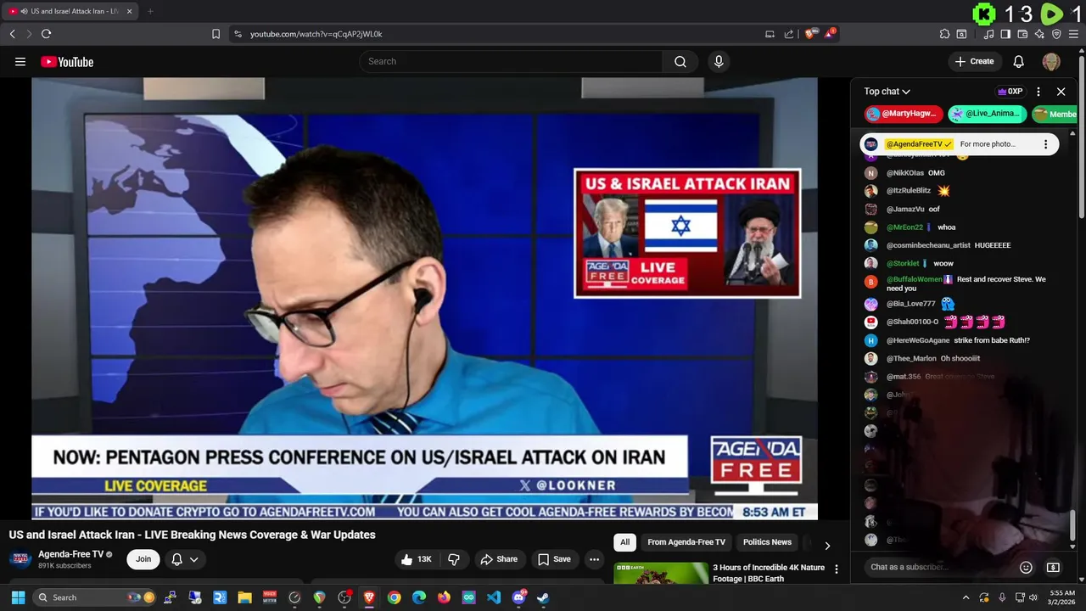The image size is (1086, 611).
Task: Start voice search with microphone icon
Action: click(x=719, y=61)
